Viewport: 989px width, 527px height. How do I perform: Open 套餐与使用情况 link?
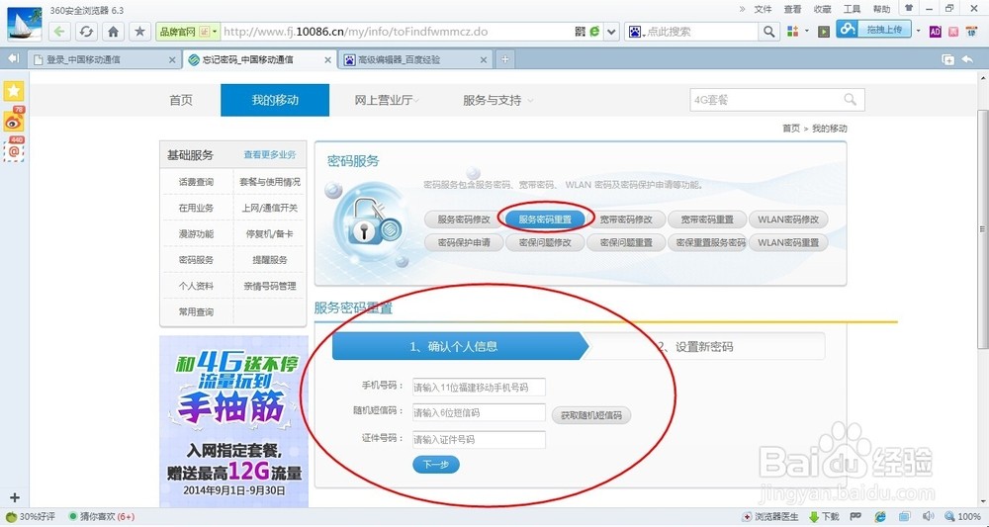[x=270, y=182]
